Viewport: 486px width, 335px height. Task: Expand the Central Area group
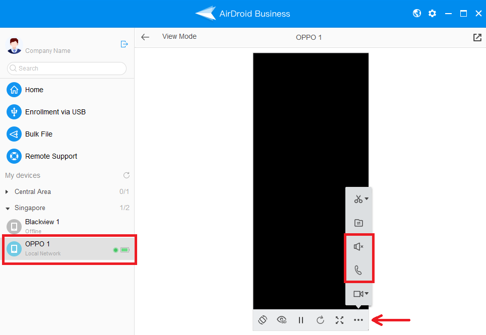tap(7, 192)
